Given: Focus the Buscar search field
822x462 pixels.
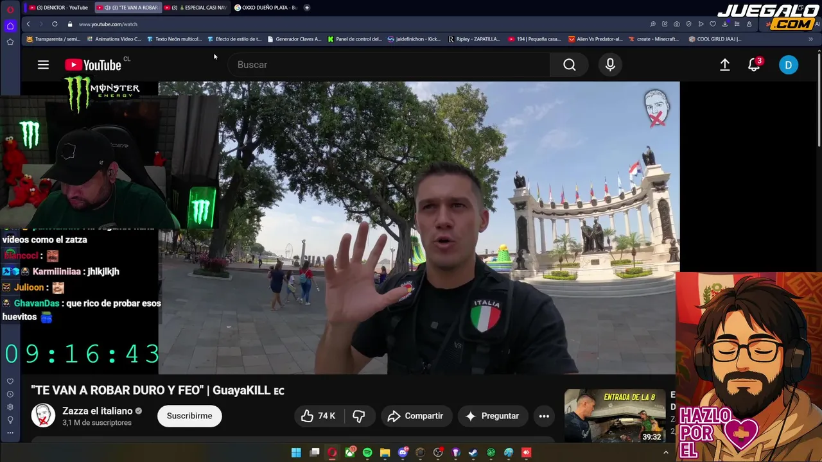Looking at the screenshot, I should click(x=389, y=65).
